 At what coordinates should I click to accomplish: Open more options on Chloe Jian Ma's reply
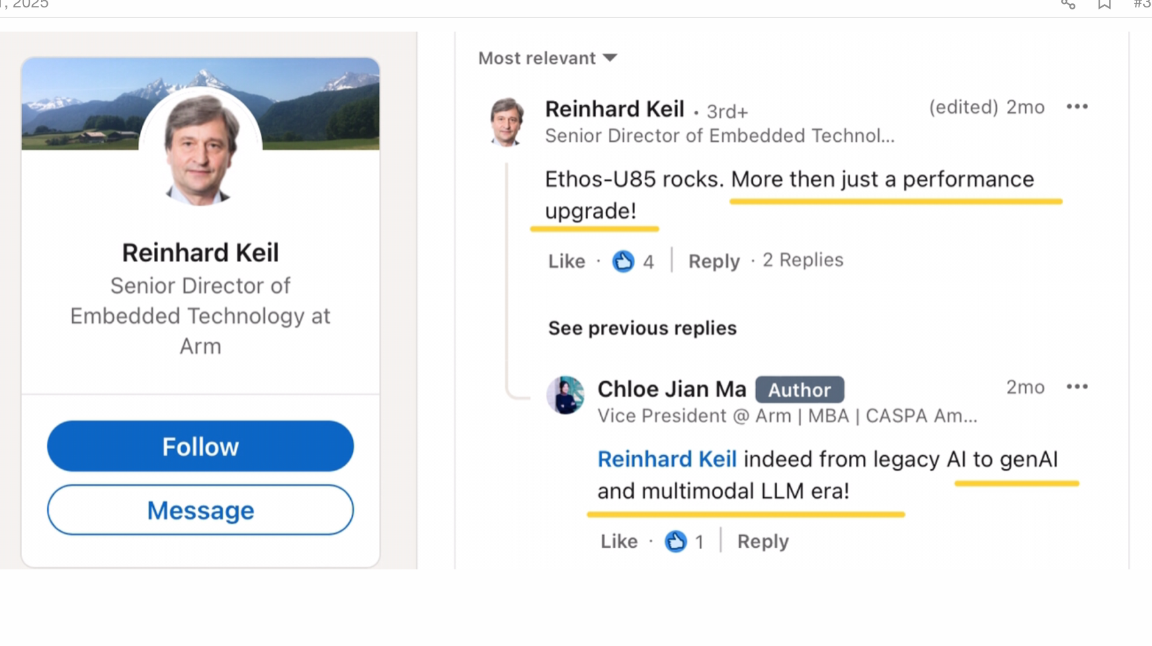coord(1077,387)
